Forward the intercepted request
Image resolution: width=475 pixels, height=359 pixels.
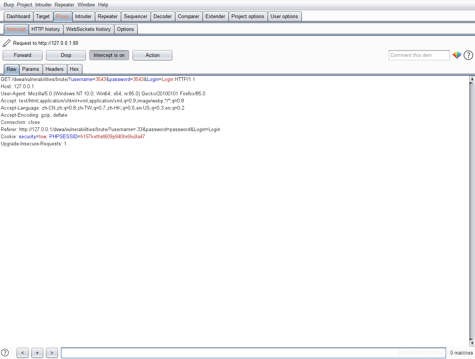click(23, 55)
